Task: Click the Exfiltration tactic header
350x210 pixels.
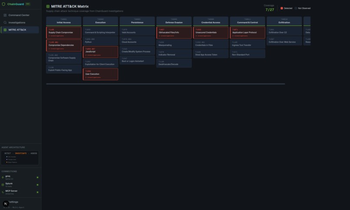Action: tap(284, 21)
